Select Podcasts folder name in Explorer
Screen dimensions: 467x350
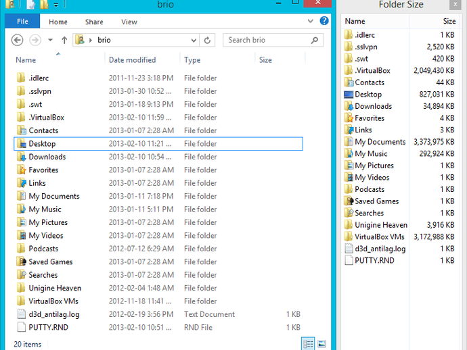click(43, 249)
